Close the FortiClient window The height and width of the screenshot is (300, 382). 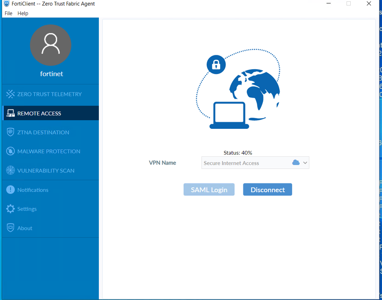pos(369,3)
